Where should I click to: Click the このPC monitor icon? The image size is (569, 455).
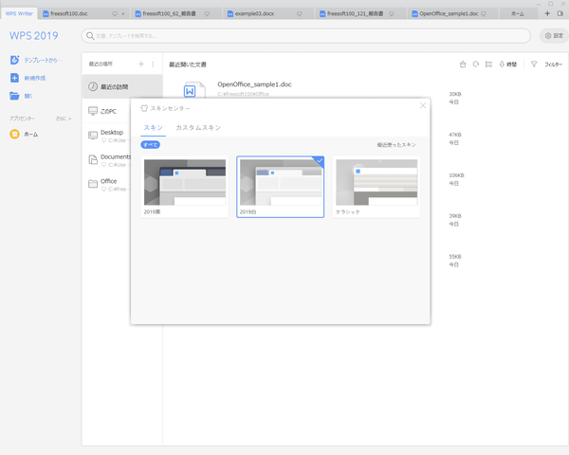point(93,111)
